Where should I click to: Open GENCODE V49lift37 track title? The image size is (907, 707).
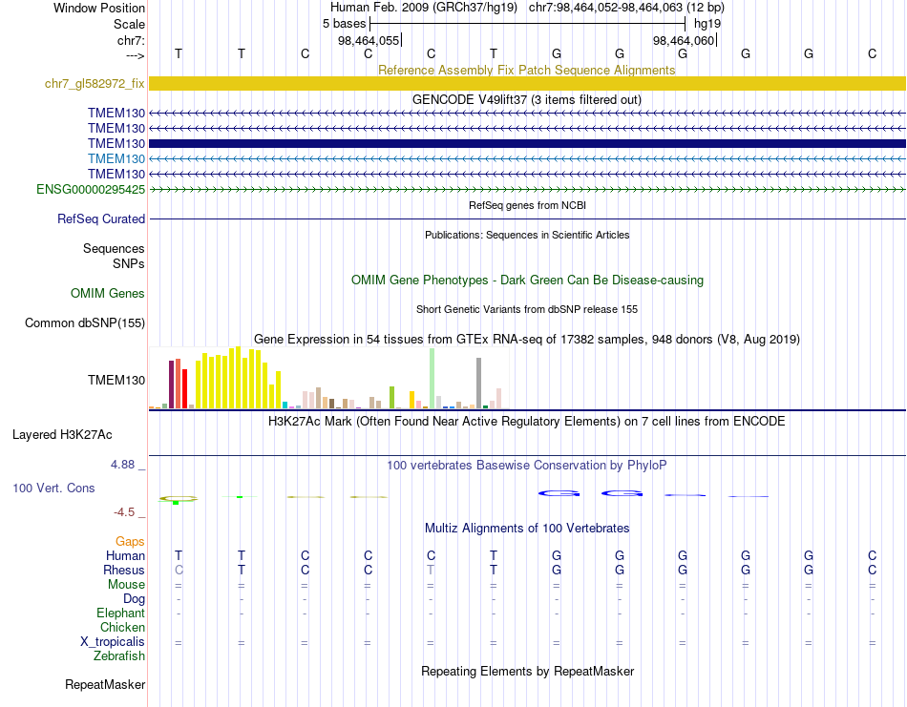pyautogui.click(x=527, y=99)
